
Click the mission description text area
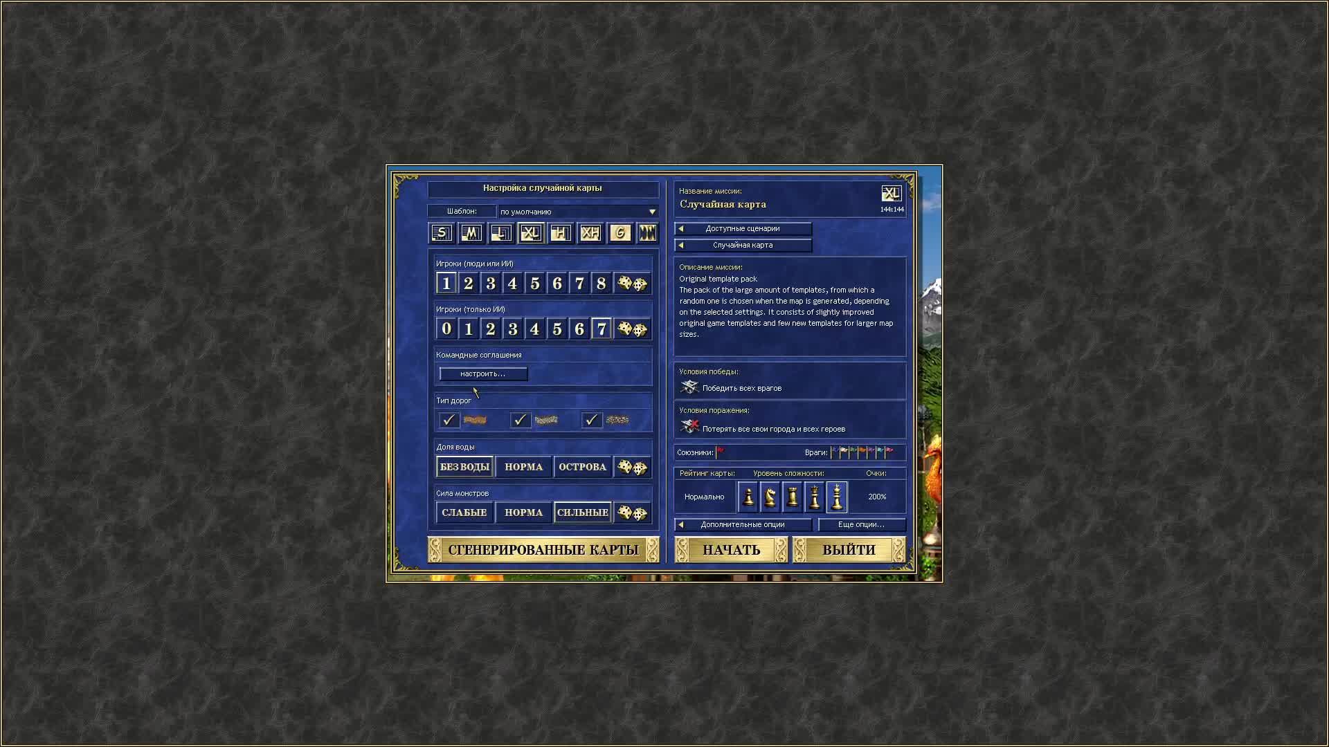[790, 307]
